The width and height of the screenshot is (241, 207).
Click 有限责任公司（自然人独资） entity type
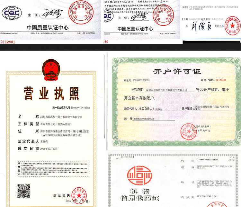(56, 124)
